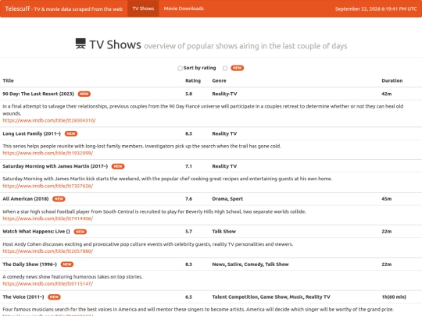
Task: Click NEW badge on All American
Action: click(59, 199)
